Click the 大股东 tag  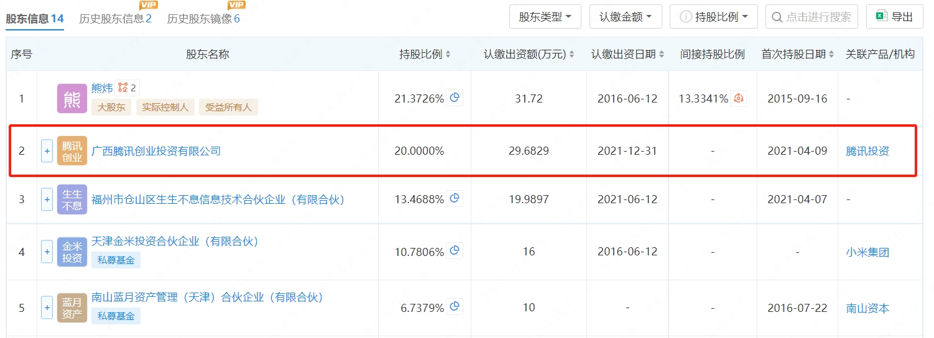tap(111, 107)
